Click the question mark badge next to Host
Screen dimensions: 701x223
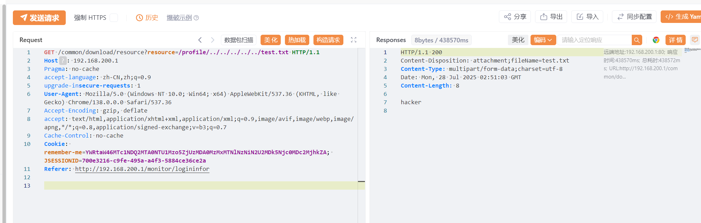tap(63, 60)
